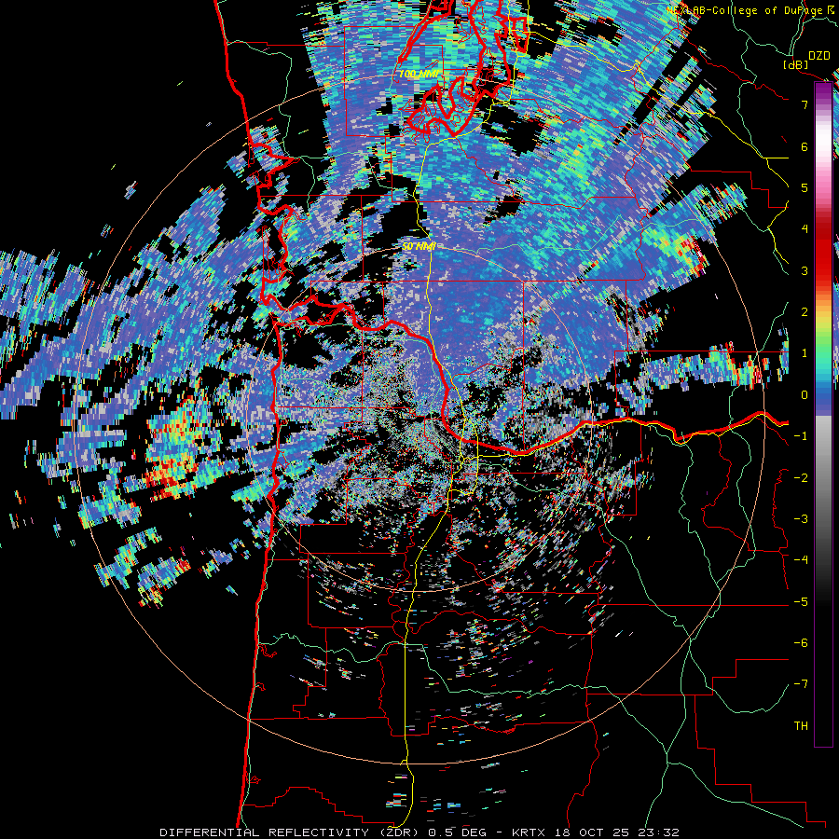Viewport: 839px width, 839px height.
Task: Click the "3" tick on the dB scale
Action: click(805, 270)
